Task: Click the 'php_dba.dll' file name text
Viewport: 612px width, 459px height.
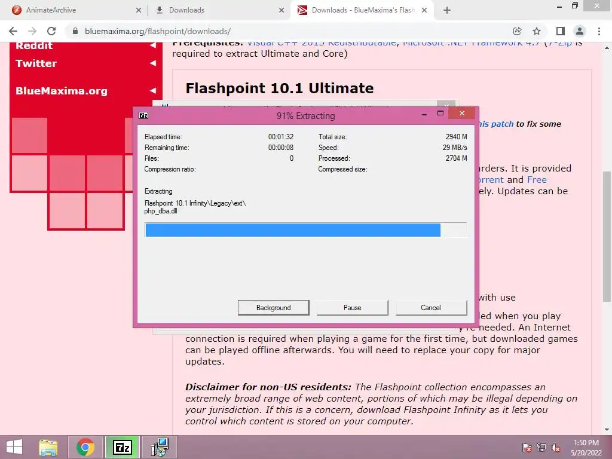Action: point(161,211)
